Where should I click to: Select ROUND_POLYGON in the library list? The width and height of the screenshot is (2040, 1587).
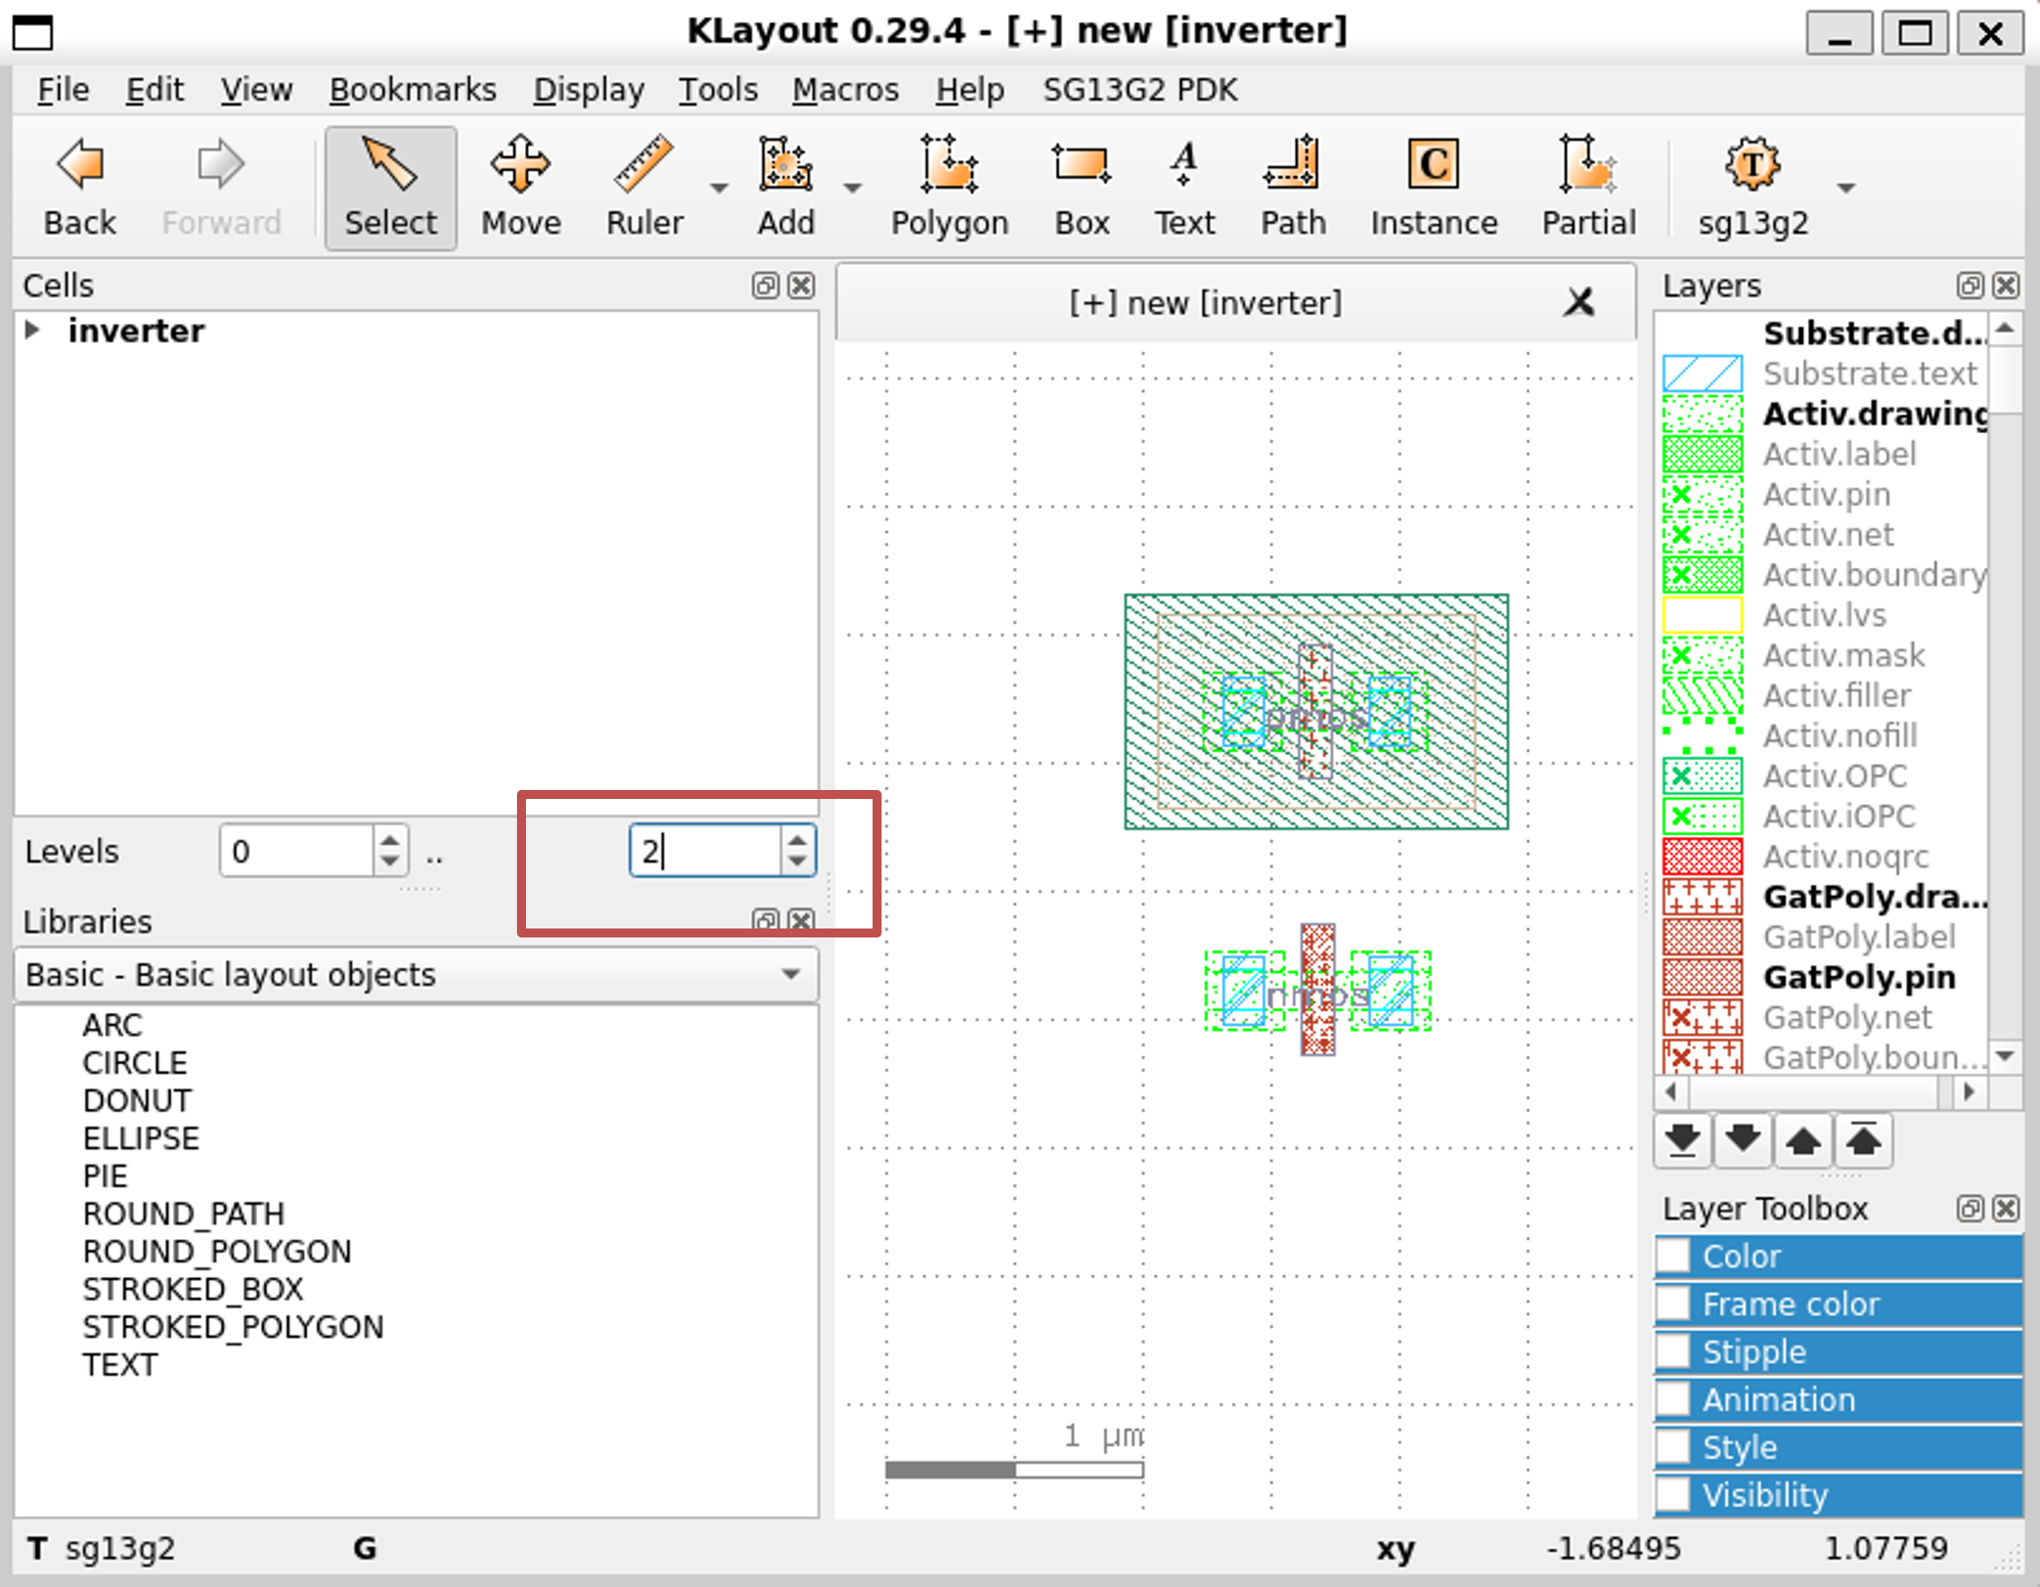(x=217, y=1251)
